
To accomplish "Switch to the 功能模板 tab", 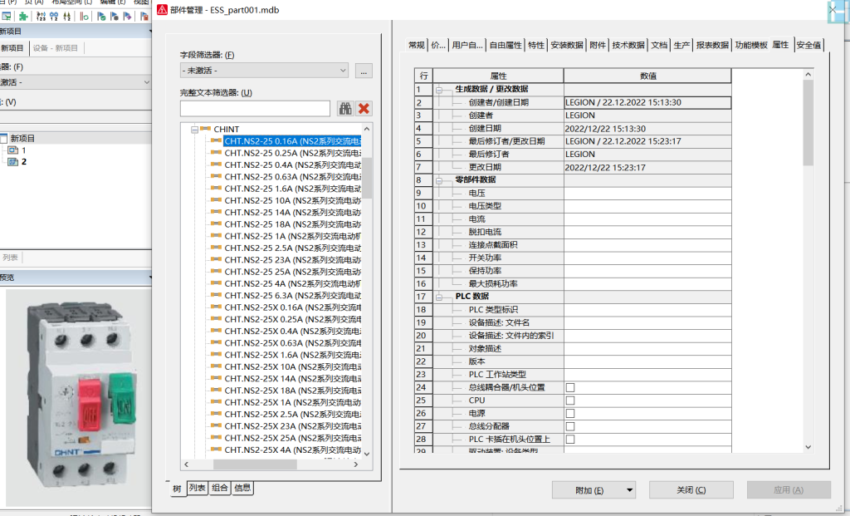I will pos(751,45).
